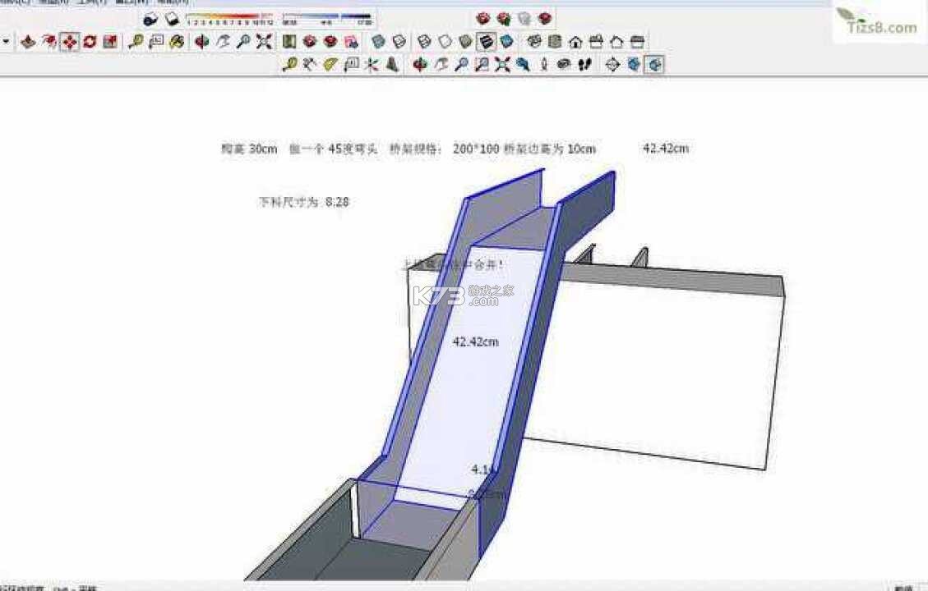
Task: Select the Walk footprints tool
Action: tap(584, 64)
